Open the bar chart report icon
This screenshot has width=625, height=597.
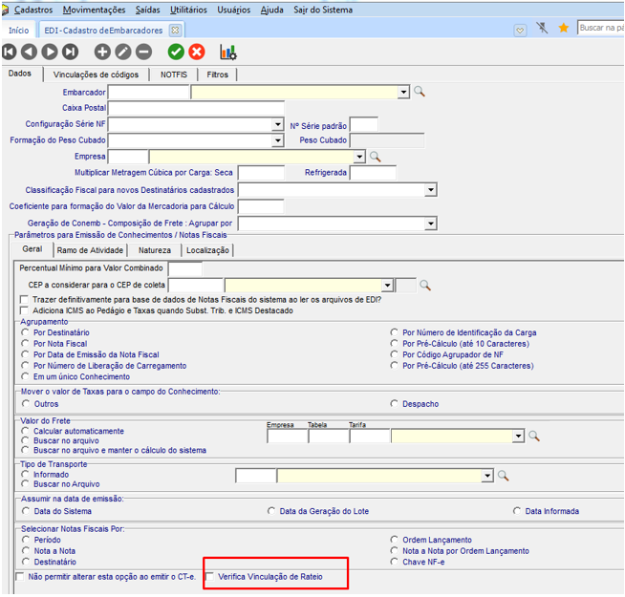point(228,52)
